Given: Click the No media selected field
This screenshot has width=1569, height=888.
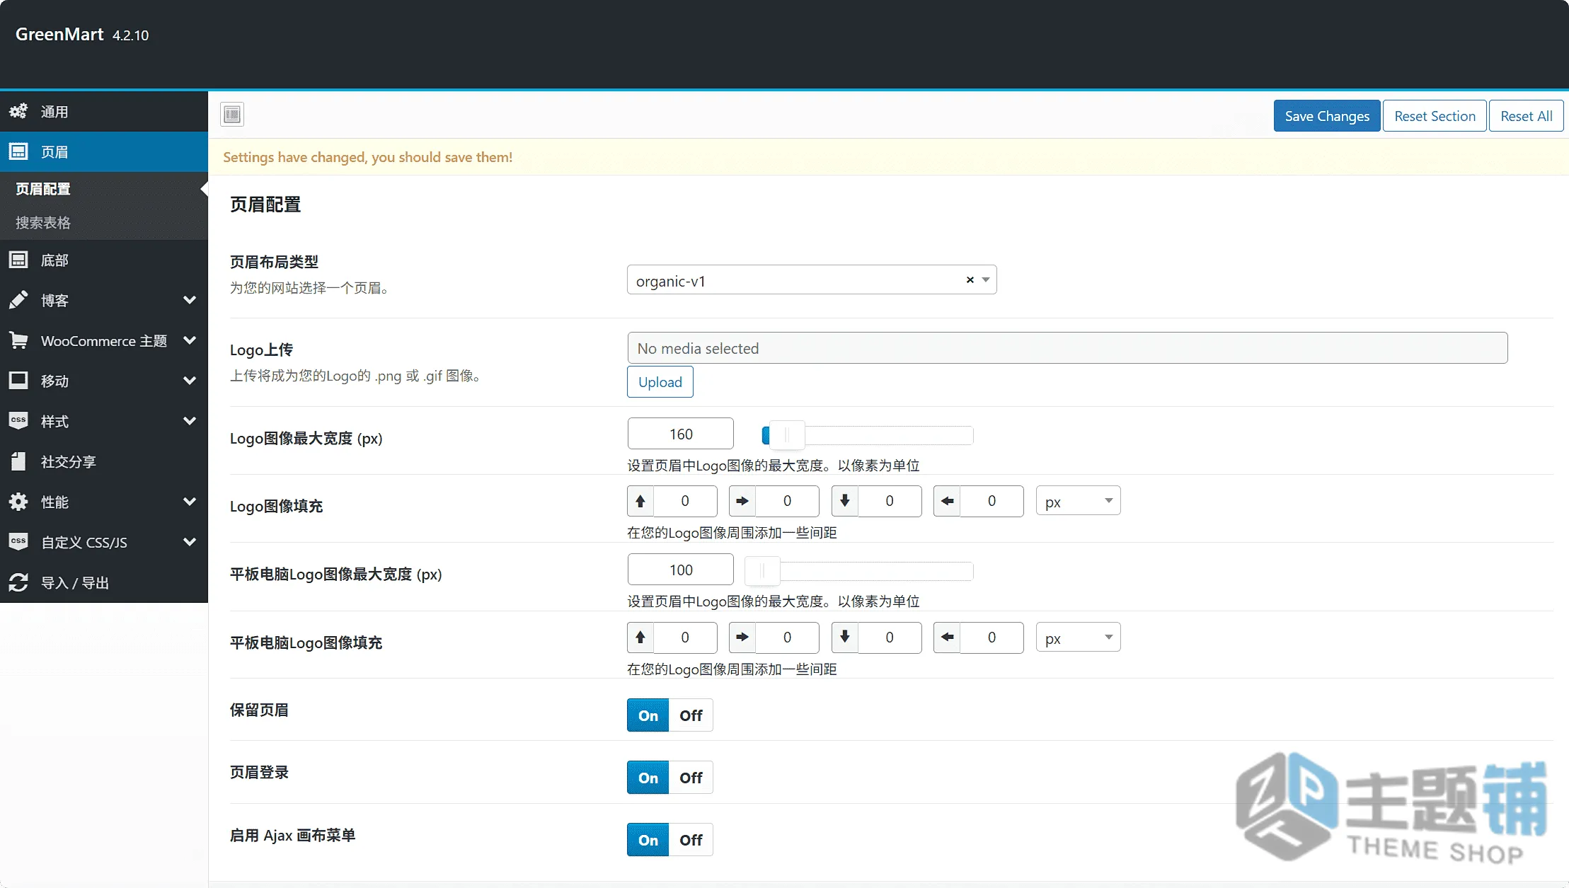Looking at the screenshot, I should coord(1067,348).
